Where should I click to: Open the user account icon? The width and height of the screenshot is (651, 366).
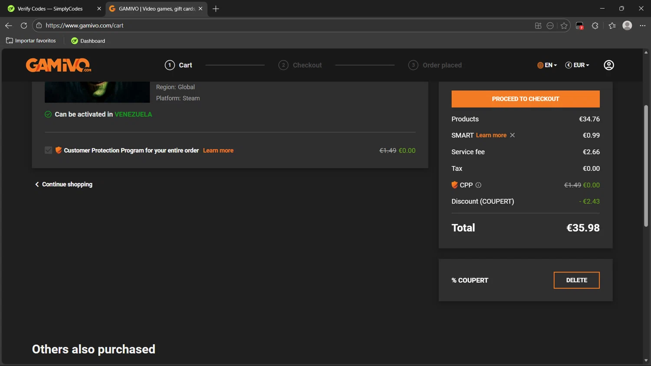coord(609,65)
